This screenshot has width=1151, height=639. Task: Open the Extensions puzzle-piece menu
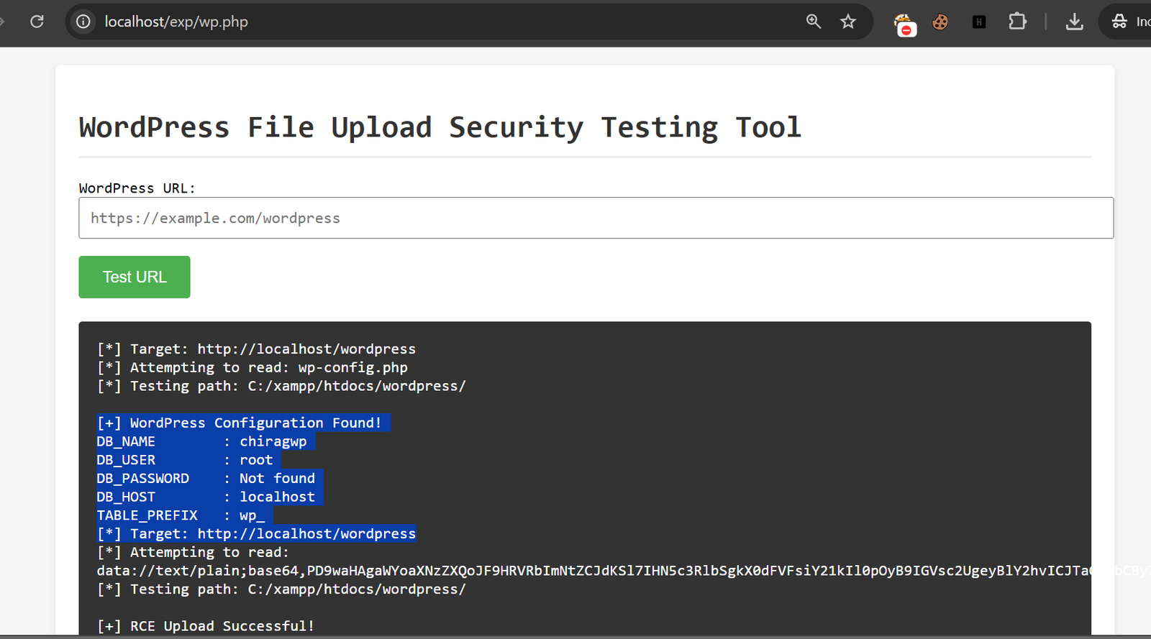point(1017,22)
